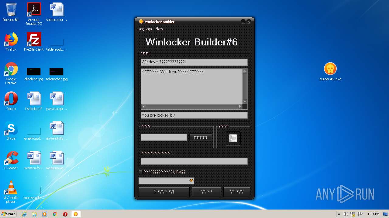Open the Windows Start menu
389x218 pixels.
(9, 214)
